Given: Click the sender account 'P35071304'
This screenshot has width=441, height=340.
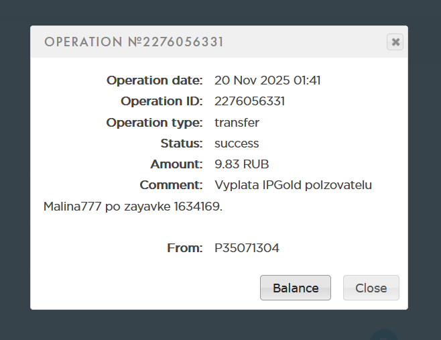Looking at the screenshot, I should pyautogui.click(x=247, y=248).
